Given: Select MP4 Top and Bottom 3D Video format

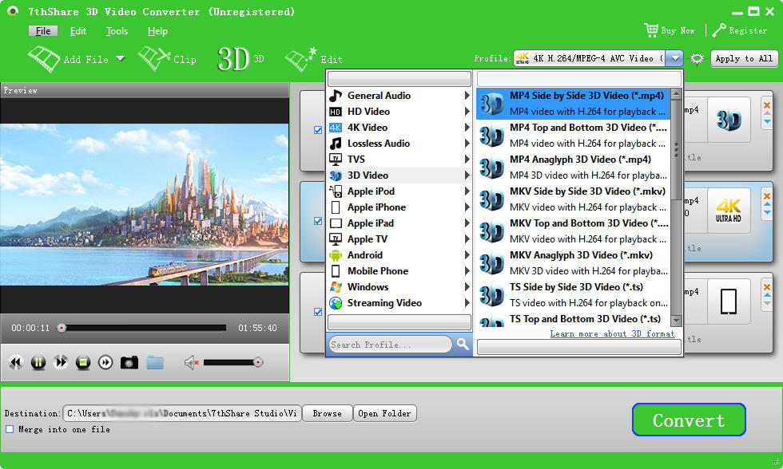Looking at the screenshot, I should click(x=574, y=135).
